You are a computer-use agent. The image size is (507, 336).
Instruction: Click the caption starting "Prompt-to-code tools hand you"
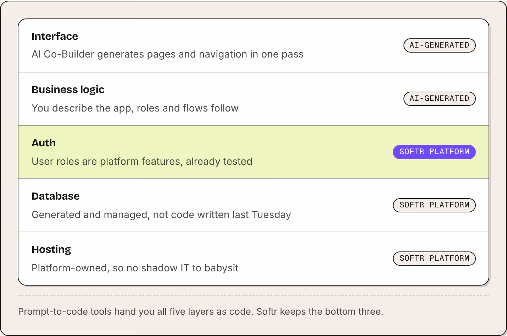click(x=201, y=311)
